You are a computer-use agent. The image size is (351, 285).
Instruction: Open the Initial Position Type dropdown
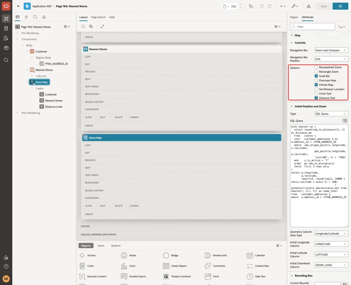tap(331, 114)
